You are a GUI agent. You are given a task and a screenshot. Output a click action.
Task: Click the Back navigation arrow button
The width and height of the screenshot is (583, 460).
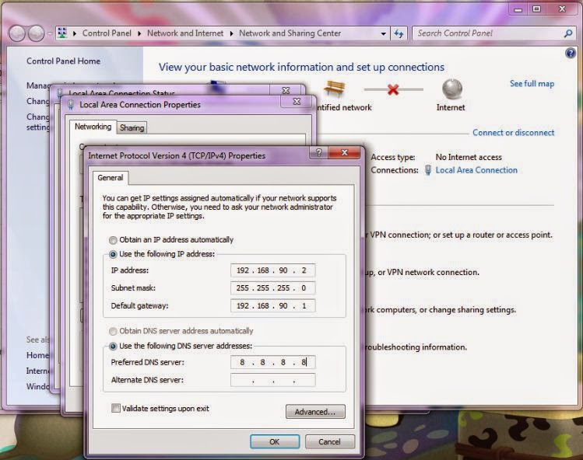coord(16,33)
